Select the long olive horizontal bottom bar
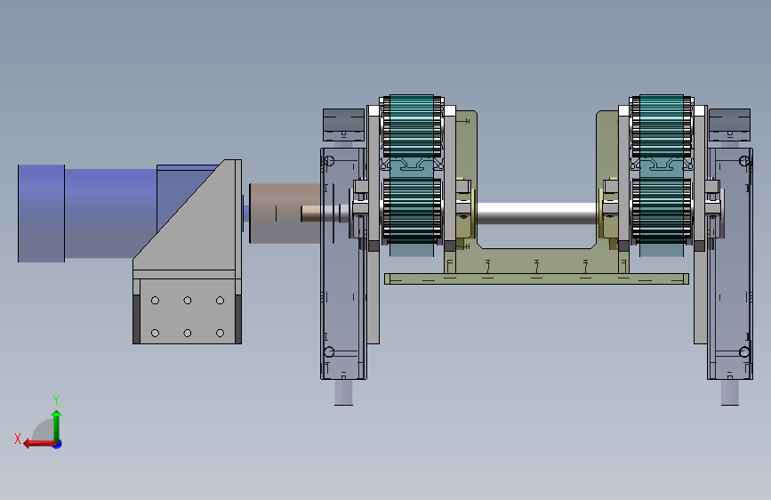Image resolution: width=771 pixels, height=500 pixels. point(536,279)
